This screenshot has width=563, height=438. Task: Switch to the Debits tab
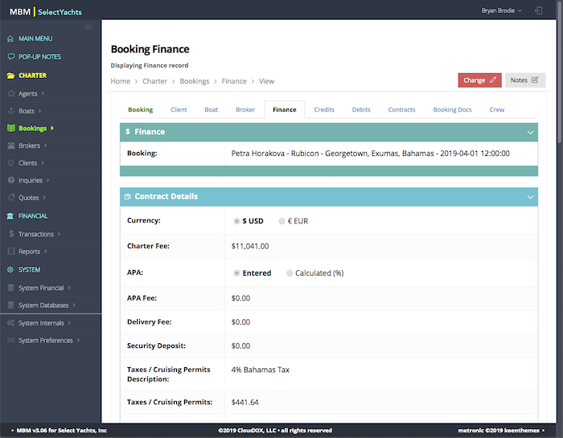point(361,109)
